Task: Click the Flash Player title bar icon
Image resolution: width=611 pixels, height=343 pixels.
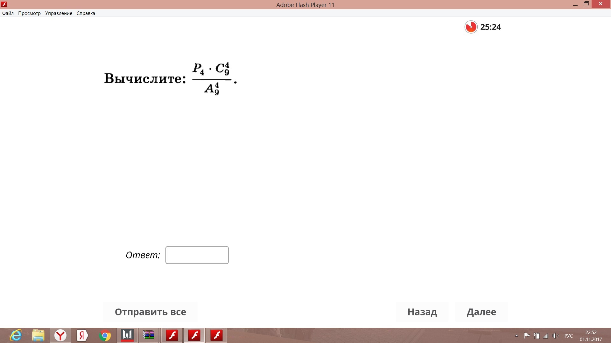Action: (x=4, y=4)
